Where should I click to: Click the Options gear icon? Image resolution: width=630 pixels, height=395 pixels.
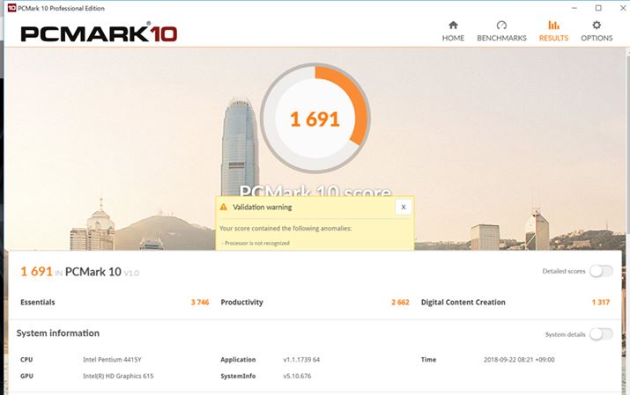coord(597,26)
